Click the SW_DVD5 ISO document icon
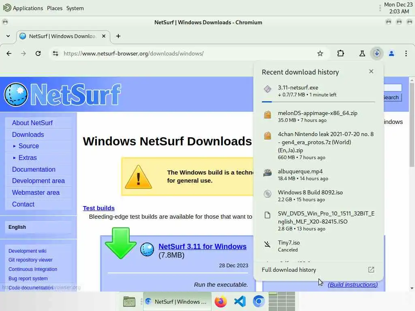Screen dimensions: 415x311 tap(267, 215)
